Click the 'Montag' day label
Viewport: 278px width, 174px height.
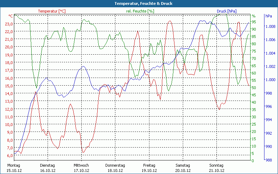14,166
